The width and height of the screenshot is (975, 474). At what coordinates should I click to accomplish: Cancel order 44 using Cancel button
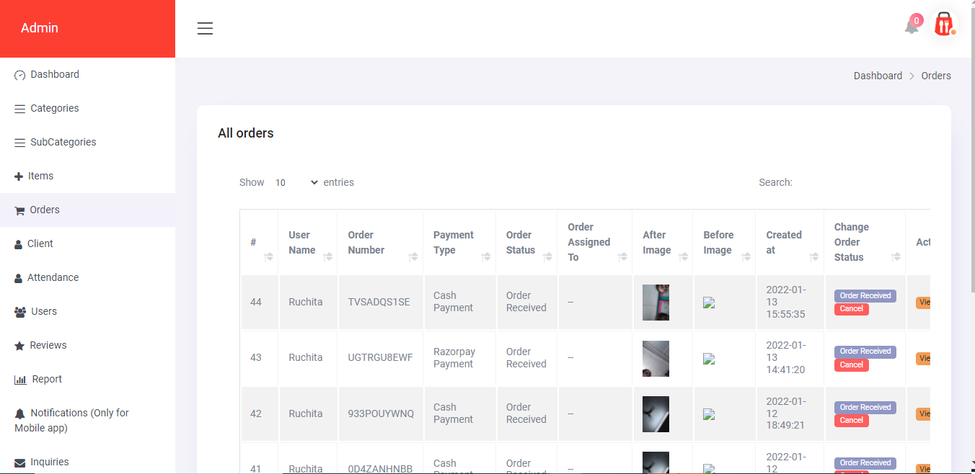point(851,309)
